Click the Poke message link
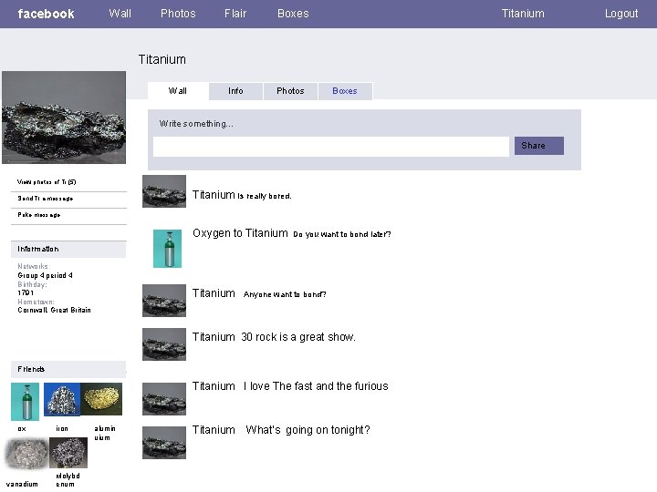 point(39,215)
